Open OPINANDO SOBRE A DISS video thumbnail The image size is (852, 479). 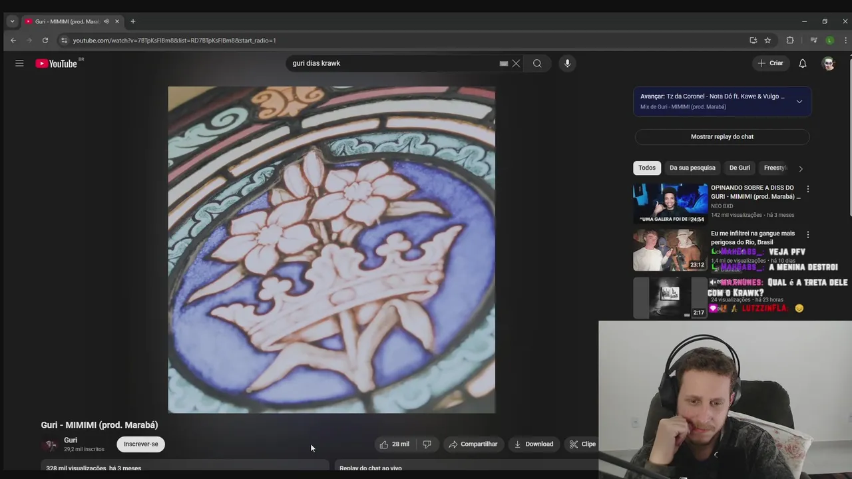(x=670, y=204)
